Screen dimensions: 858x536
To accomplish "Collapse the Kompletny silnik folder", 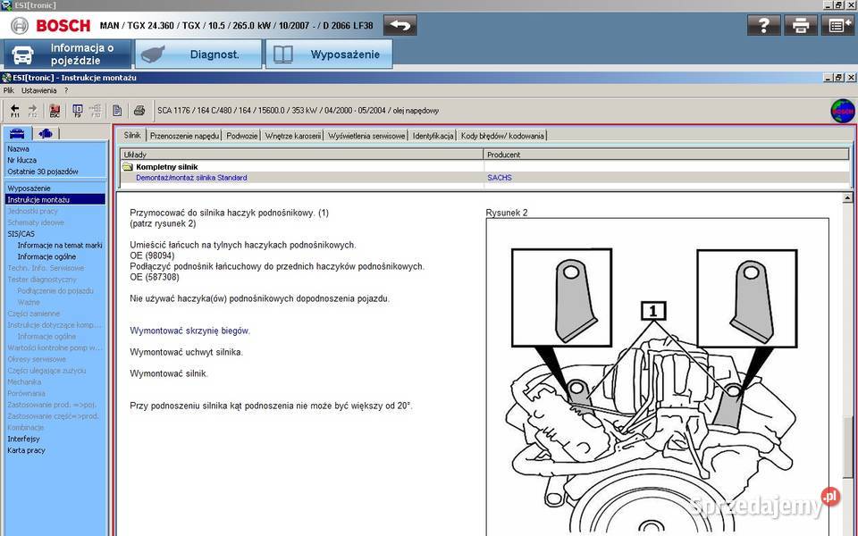I will click(x=128, y=167).
